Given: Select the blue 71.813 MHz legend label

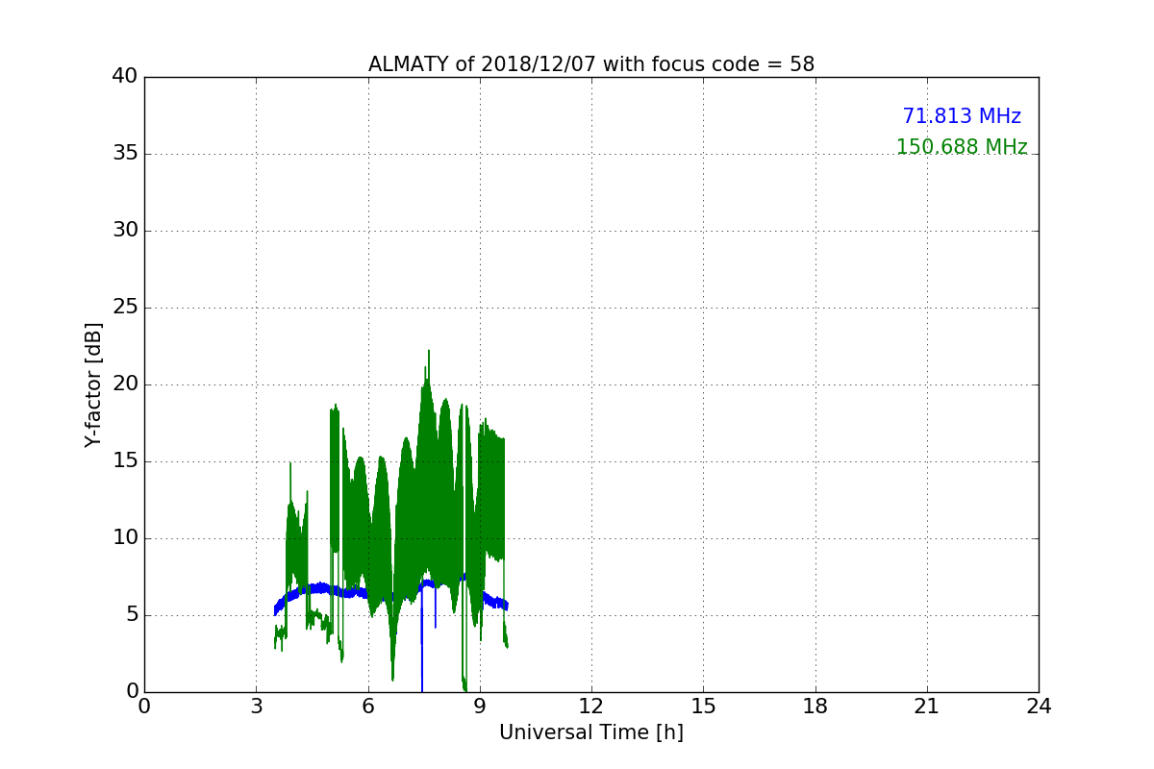Looking at the screenshot, I should pos(962,116).
